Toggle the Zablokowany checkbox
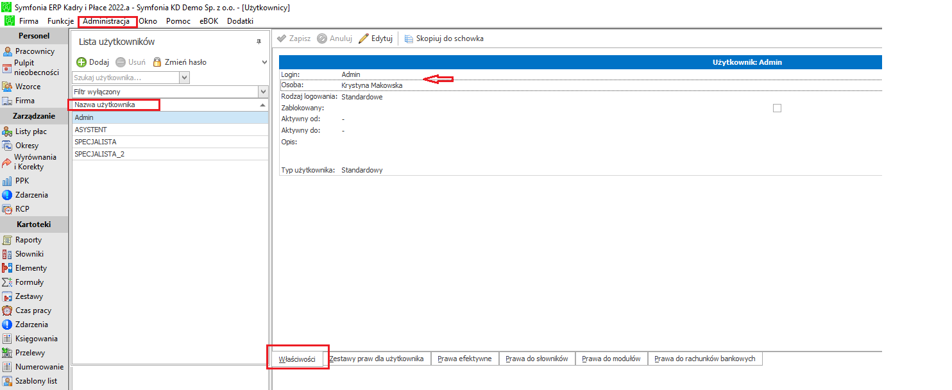This screenshot has width=952, height=390. tap(777, 108)
